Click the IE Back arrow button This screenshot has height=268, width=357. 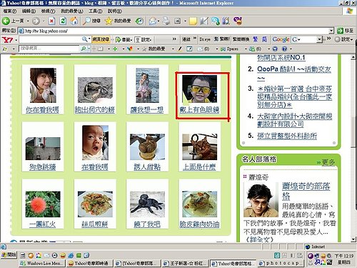[6, 21]
